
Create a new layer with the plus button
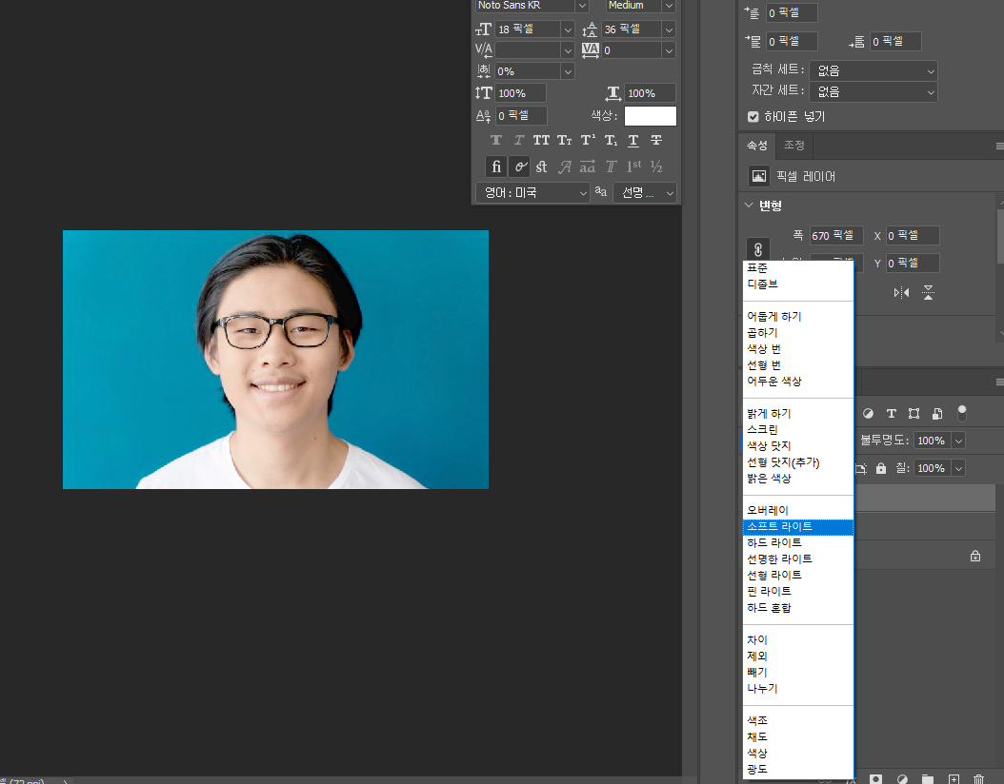click(952, 778)
